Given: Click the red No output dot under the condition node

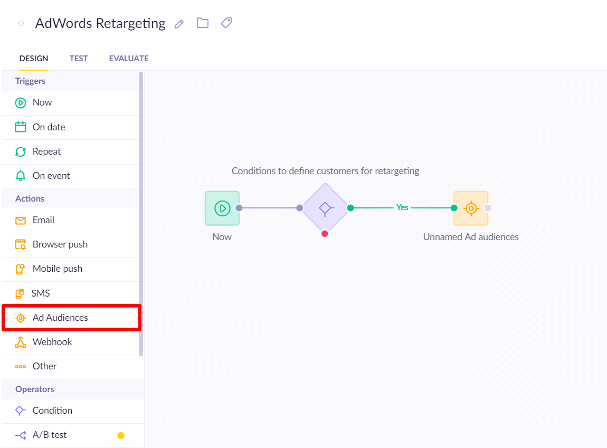Looking at the screenshot, I should [x=325, y=234].
